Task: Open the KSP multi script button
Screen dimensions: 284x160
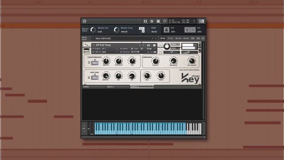Action: coord(193,39)
